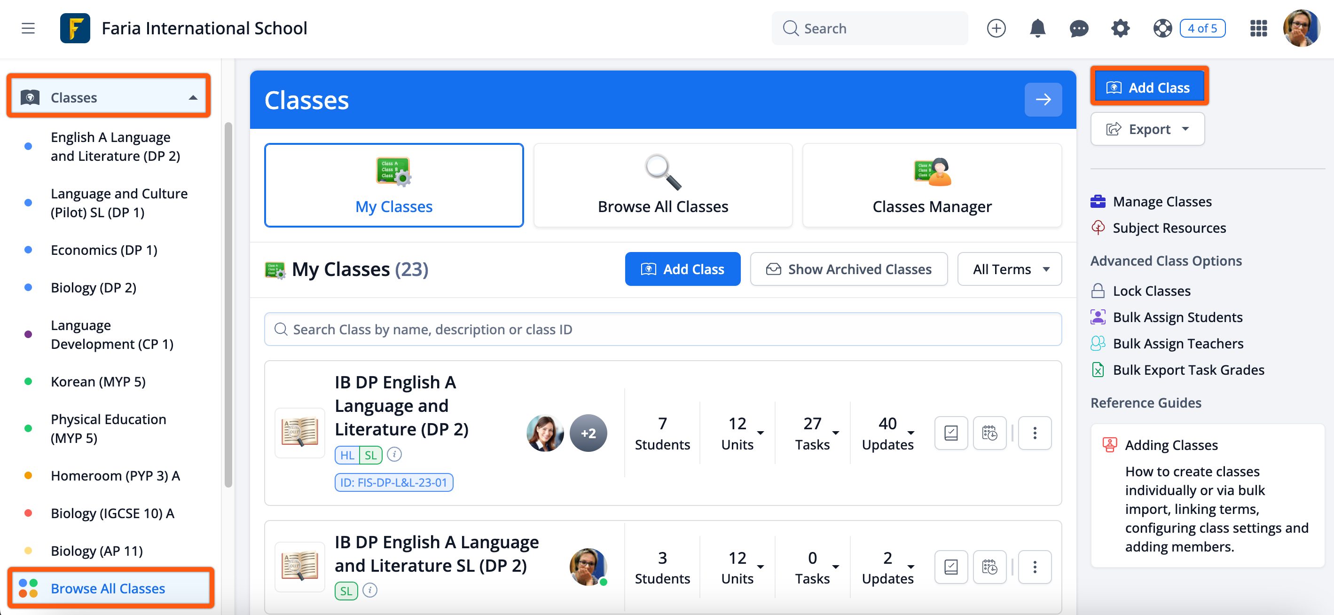Viewport: 1334px width, 615px height.
Task: Focus the top Search field
Action: pyautogui.click(x=870, y=28)
